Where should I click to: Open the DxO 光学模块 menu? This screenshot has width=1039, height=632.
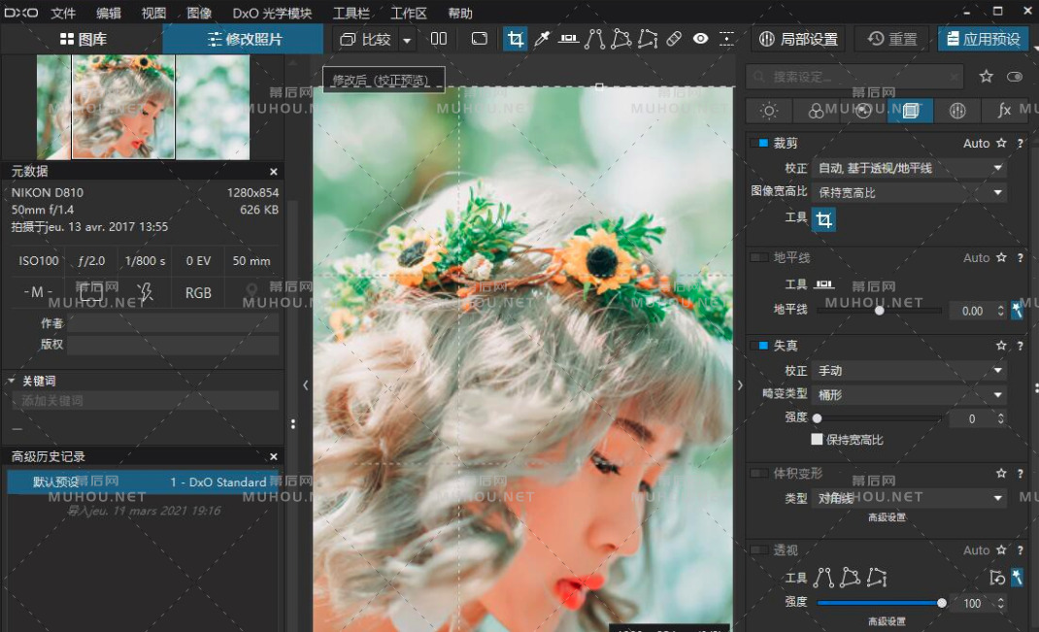(272, 14)
